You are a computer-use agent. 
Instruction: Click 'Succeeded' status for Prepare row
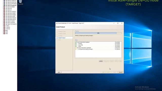[x=117, y=44]
